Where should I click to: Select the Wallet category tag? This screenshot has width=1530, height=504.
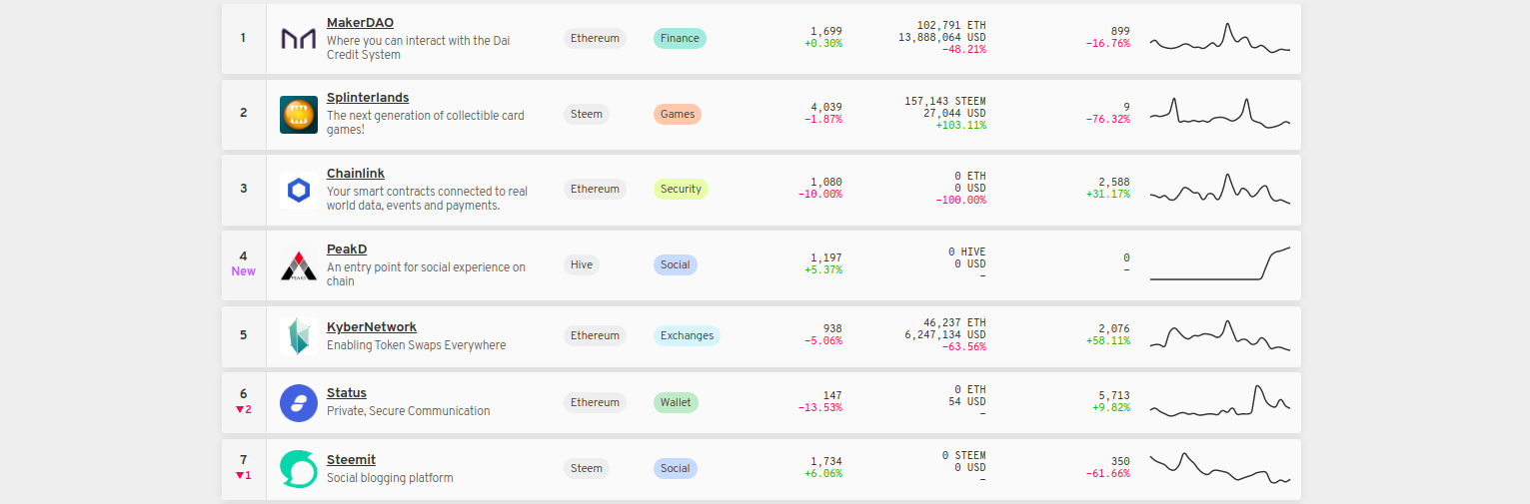coord(676,403)
